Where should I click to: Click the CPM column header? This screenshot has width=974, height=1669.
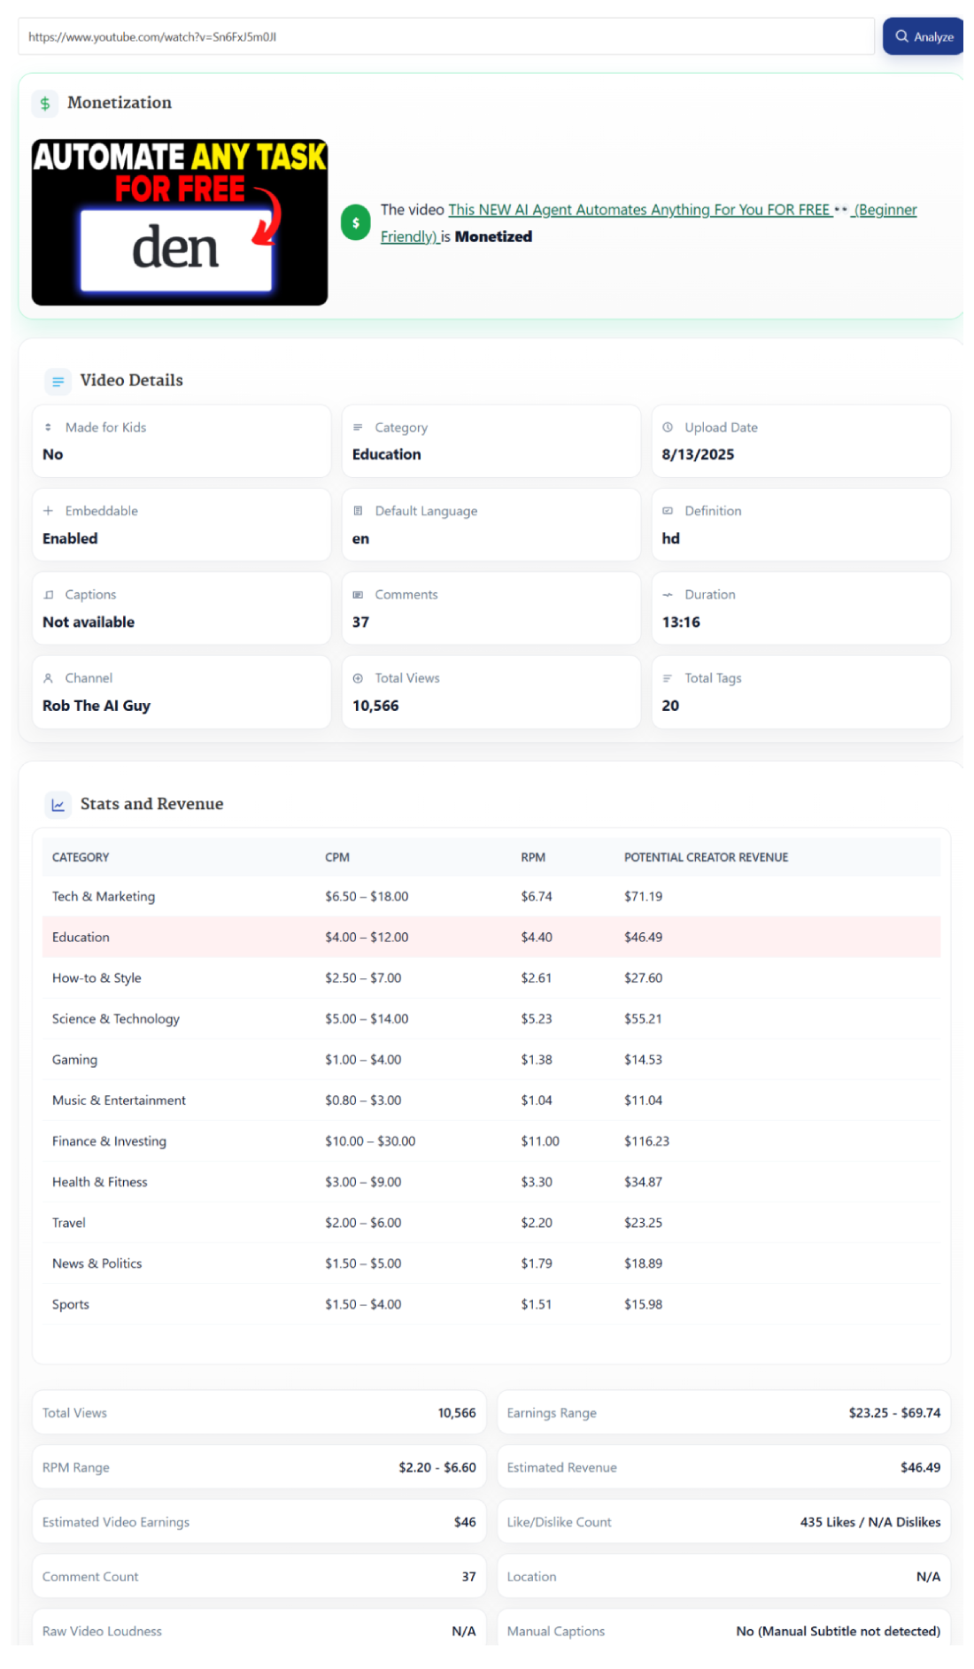337,857
